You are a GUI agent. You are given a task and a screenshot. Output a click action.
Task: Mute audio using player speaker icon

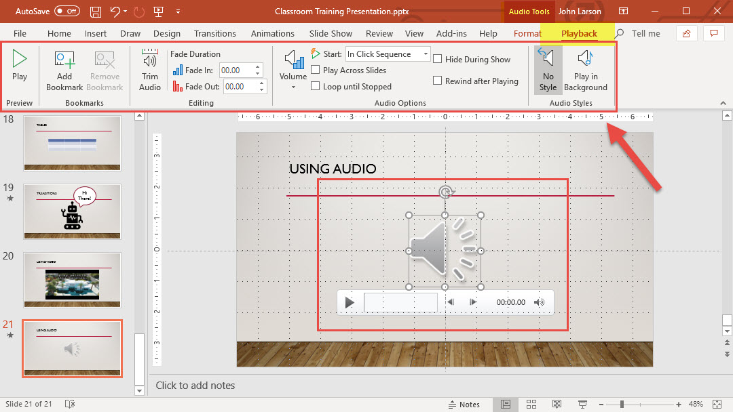coord(540,302)
